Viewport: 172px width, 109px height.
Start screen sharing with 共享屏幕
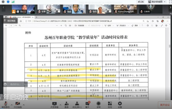[x=54, y=105]
